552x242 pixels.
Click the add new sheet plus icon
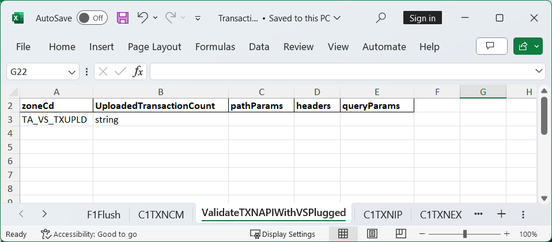point(501,214)
